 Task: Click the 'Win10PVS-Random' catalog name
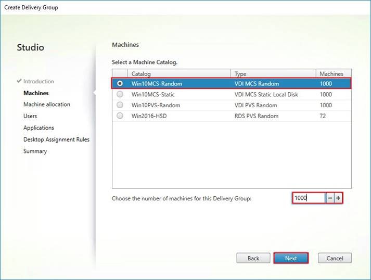coord(156,105)
